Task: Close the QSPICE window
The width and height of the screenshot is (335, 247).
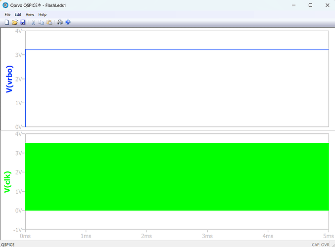Action: [x=327, y=5]
